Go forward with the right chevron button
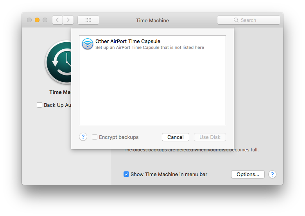The width and height of the screenshot is (305, 216). click(68, 20)
